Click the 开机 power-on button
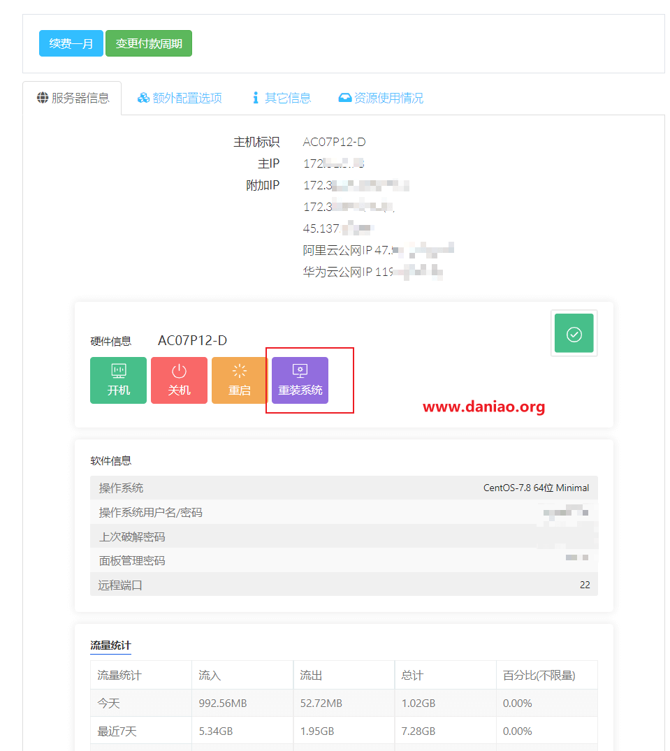670x751 pixels. pyautogui.click(x=118, y=380)
